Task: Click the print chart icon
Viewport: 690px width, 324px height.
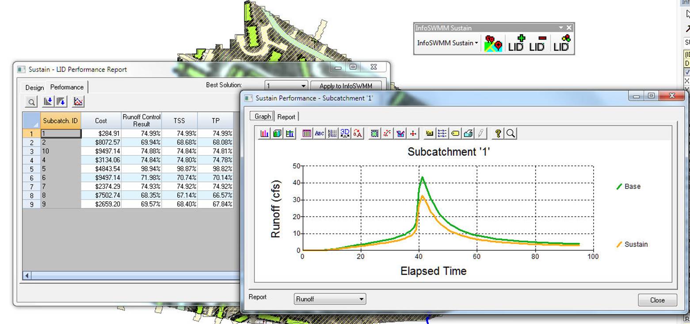Action: coord(468,133)
